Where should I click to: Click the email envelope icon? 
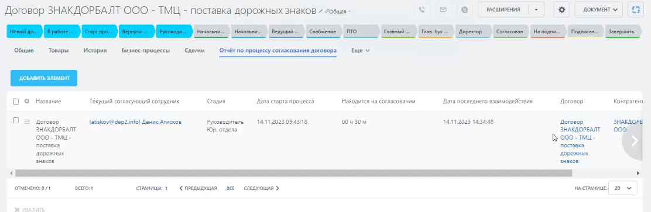pyautogui.click(x=443, y=9)
